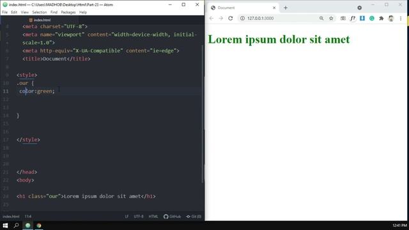Switch to Atom in the taskbar
This screenshot has height=230, width=409.
(27, 226)
